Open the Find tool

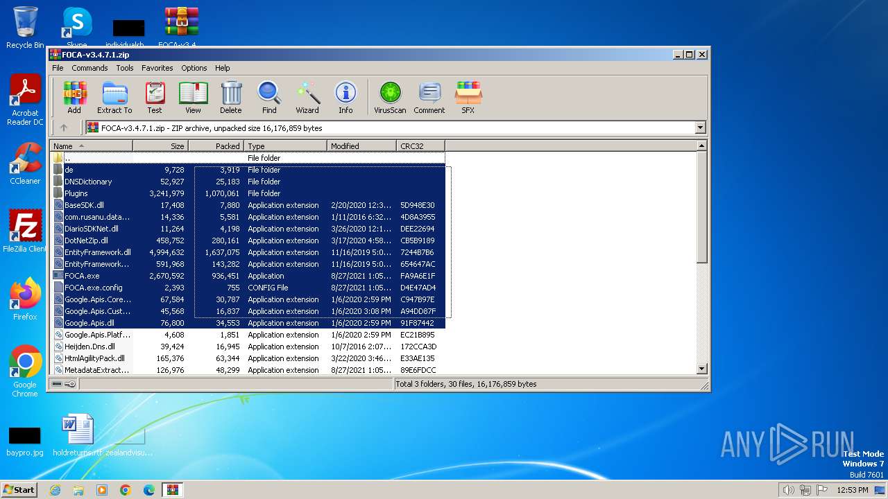[x=269, y=97]
